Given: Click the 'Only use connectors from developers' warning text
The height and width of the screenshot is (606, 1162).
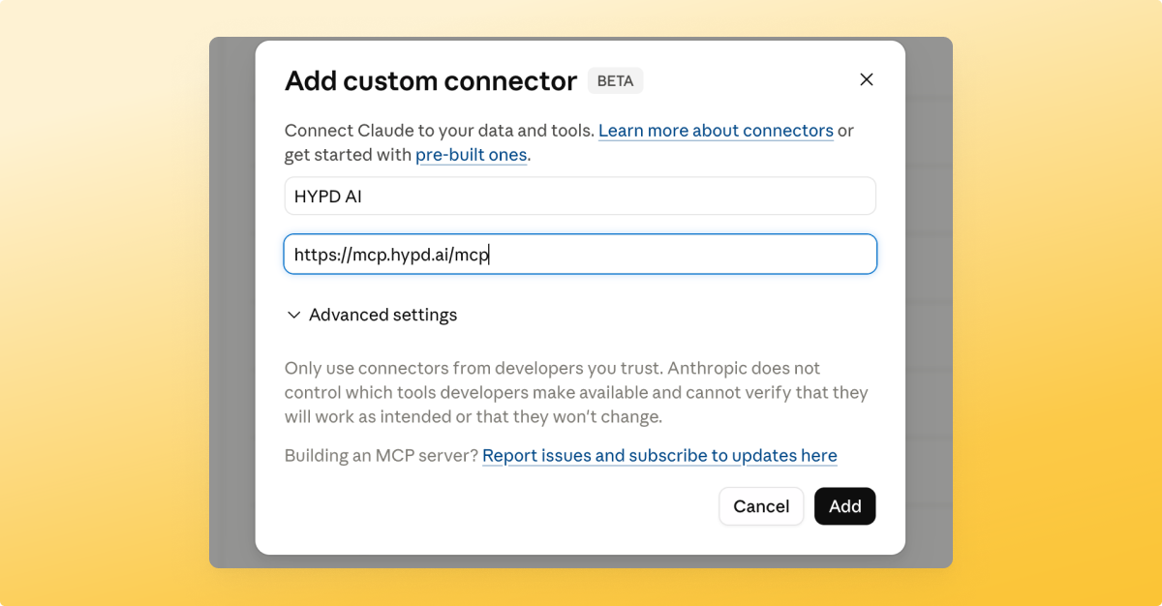Looking at the screenshot, I should [x=576, y=393].
